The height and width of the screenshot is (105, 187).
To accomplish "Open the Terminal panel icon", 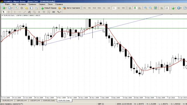I will click(31, 8).
